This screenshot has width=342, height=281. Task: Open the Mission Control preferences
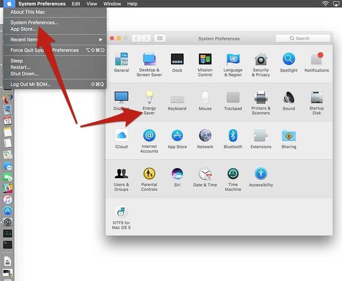click(x=205, y=65)
